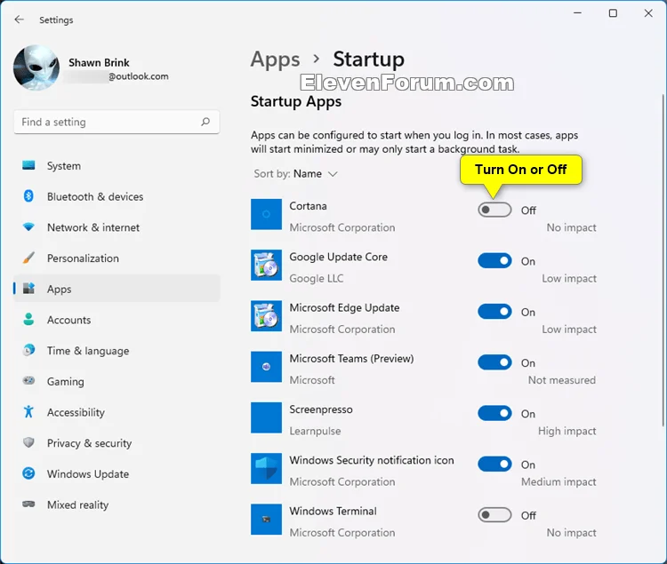Click the vertical scrollbar thumb
This screenshot has height=564, width=667.
[x=663, y=260]
